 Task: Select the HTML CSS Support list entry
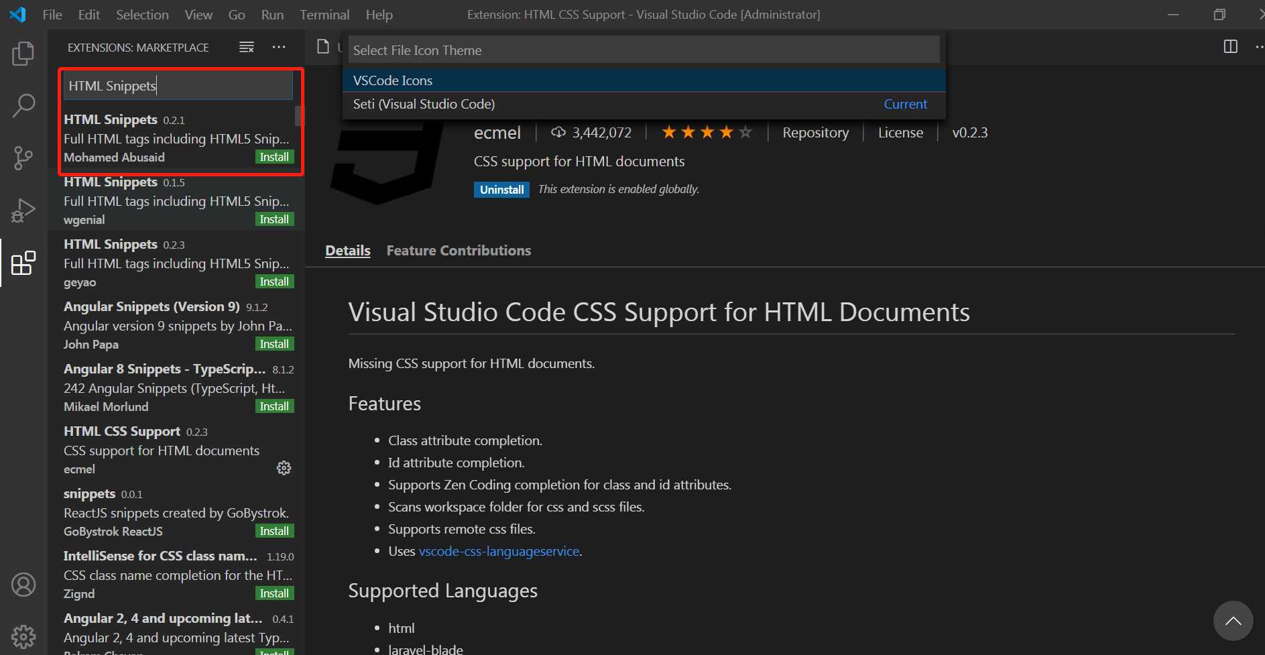[x=177, y=450]
